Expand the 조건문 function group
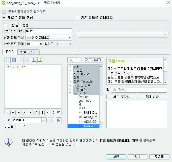The image size is (172, 162). point(70,70)
